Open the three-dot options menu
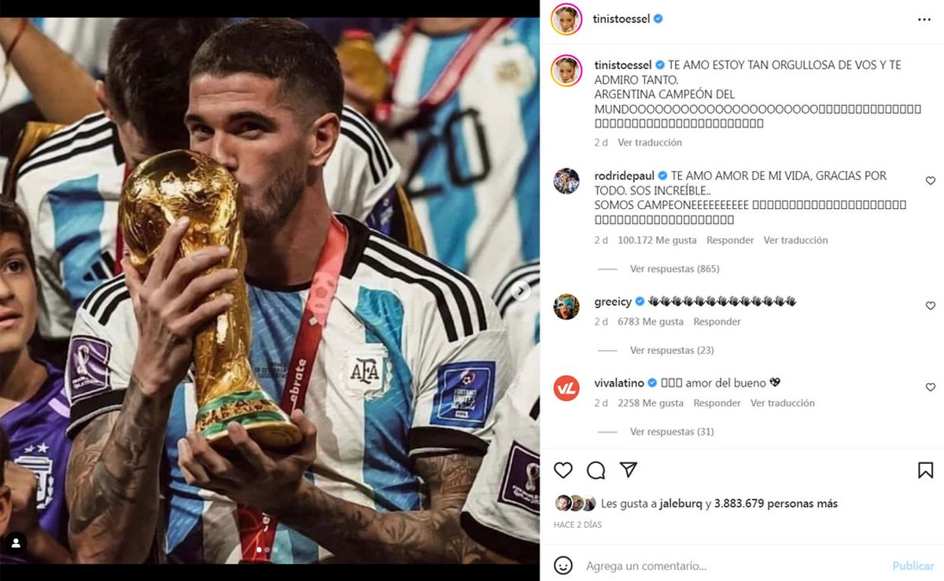944x581 pixels. (x=924, y=20)
